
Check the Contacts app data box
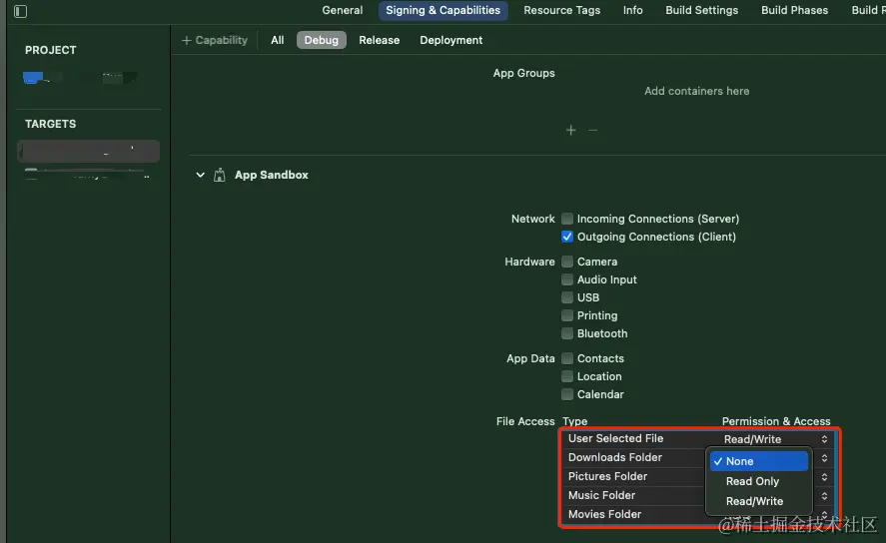[x=567, y=358]
